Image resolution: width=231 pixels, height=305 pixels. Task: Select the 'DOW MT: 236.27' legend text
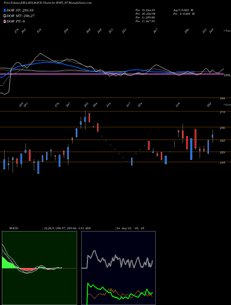20,16
